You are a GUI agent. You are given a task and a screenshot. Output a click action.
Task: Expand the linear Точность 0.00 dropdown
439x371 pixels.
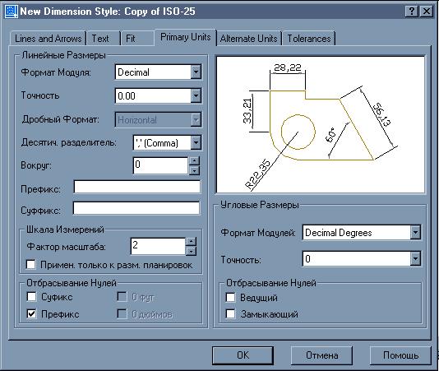tap(196, 95)
